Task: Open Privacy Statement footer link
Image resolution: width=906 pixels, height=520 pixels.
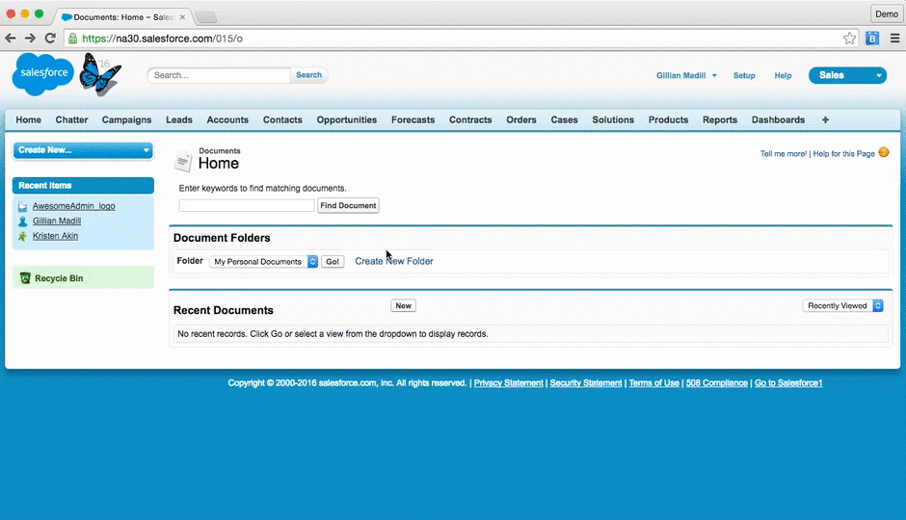Action: tap(509, 383)
